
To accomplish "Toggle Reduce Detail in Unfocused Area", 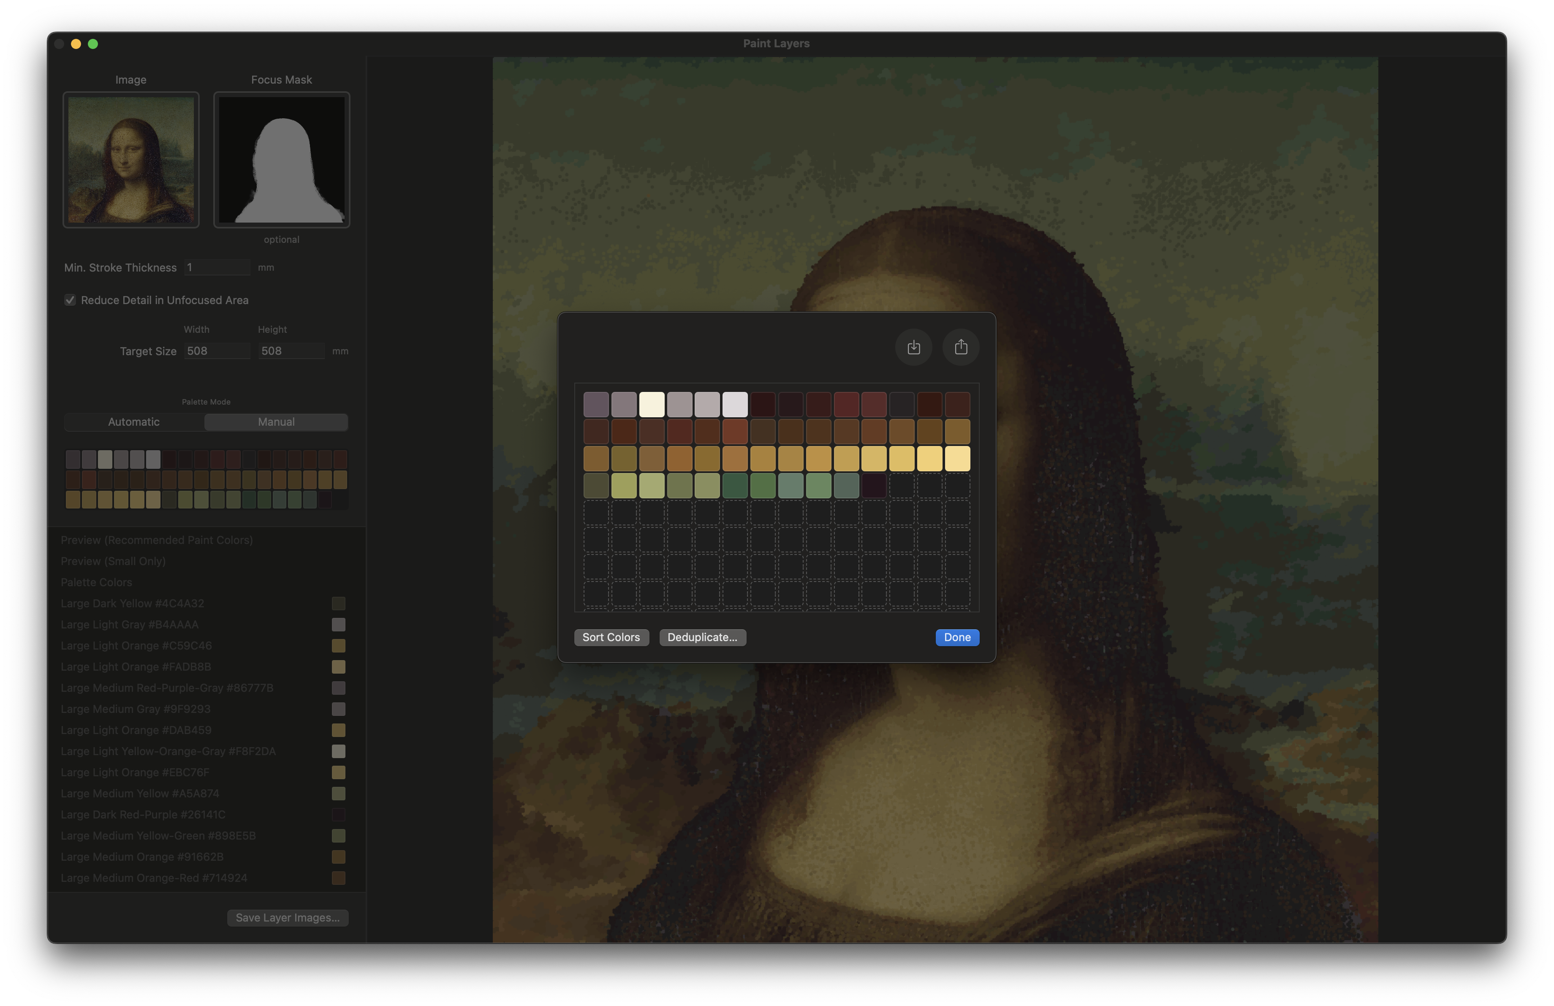I will (x=70, y=300).
